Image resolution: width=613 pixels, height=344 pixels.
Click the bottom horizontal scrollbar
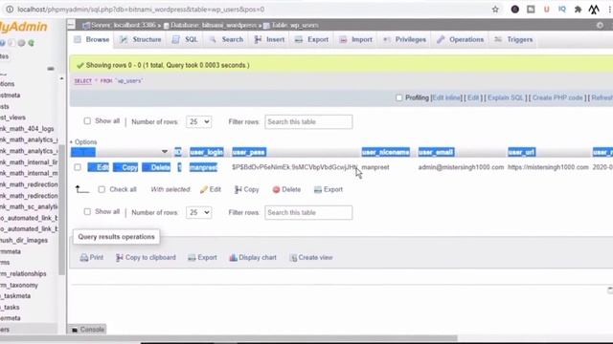coord(229,338)
